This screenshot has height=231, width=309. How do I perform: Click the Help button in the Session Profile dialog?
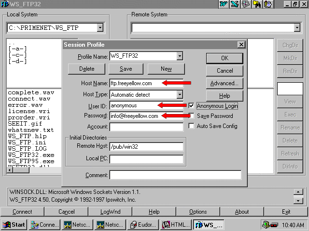click(225, 96)
